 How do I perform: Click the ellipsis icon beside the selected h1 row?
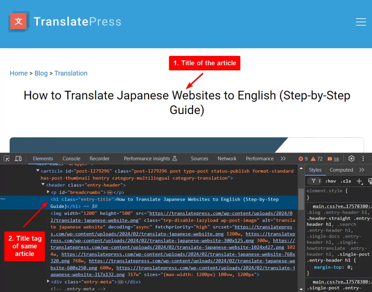click(x=3, y=199)
